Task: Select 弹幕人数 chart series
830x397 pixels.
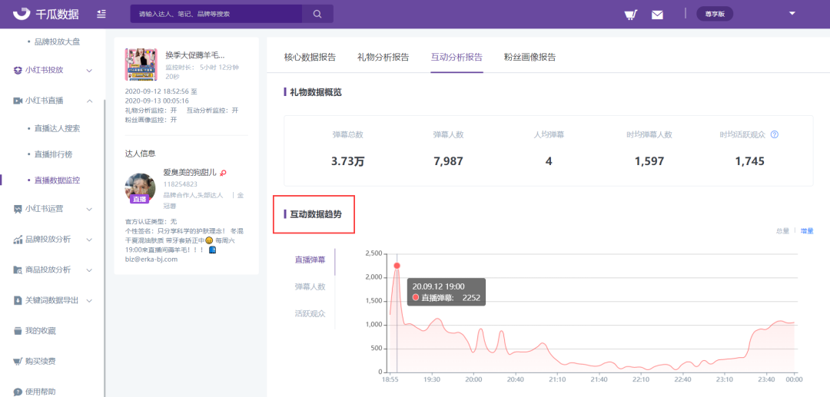Action: 310,286
